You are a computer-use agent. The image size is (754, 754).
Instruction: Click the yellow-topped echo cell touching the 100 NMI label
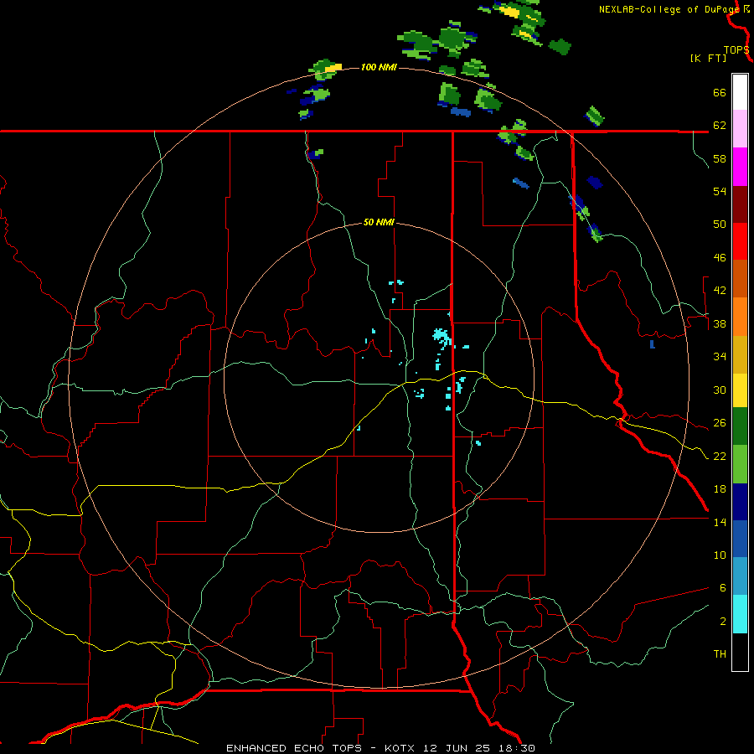(x=326, y=70)
